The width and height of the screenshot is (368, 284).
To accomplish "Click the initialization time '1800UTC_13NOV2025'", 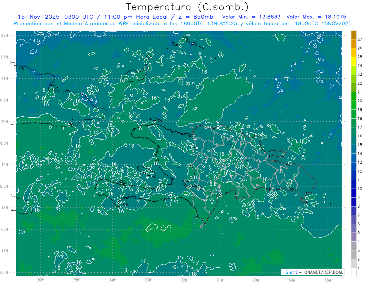I will click(x=209, y=24).
